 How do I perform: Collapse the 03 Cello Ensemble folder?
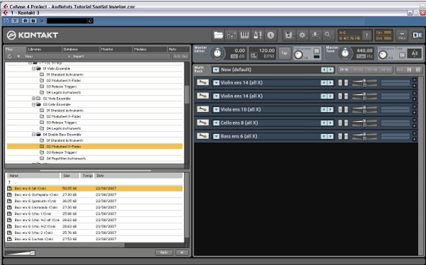(x=33, y=104)
